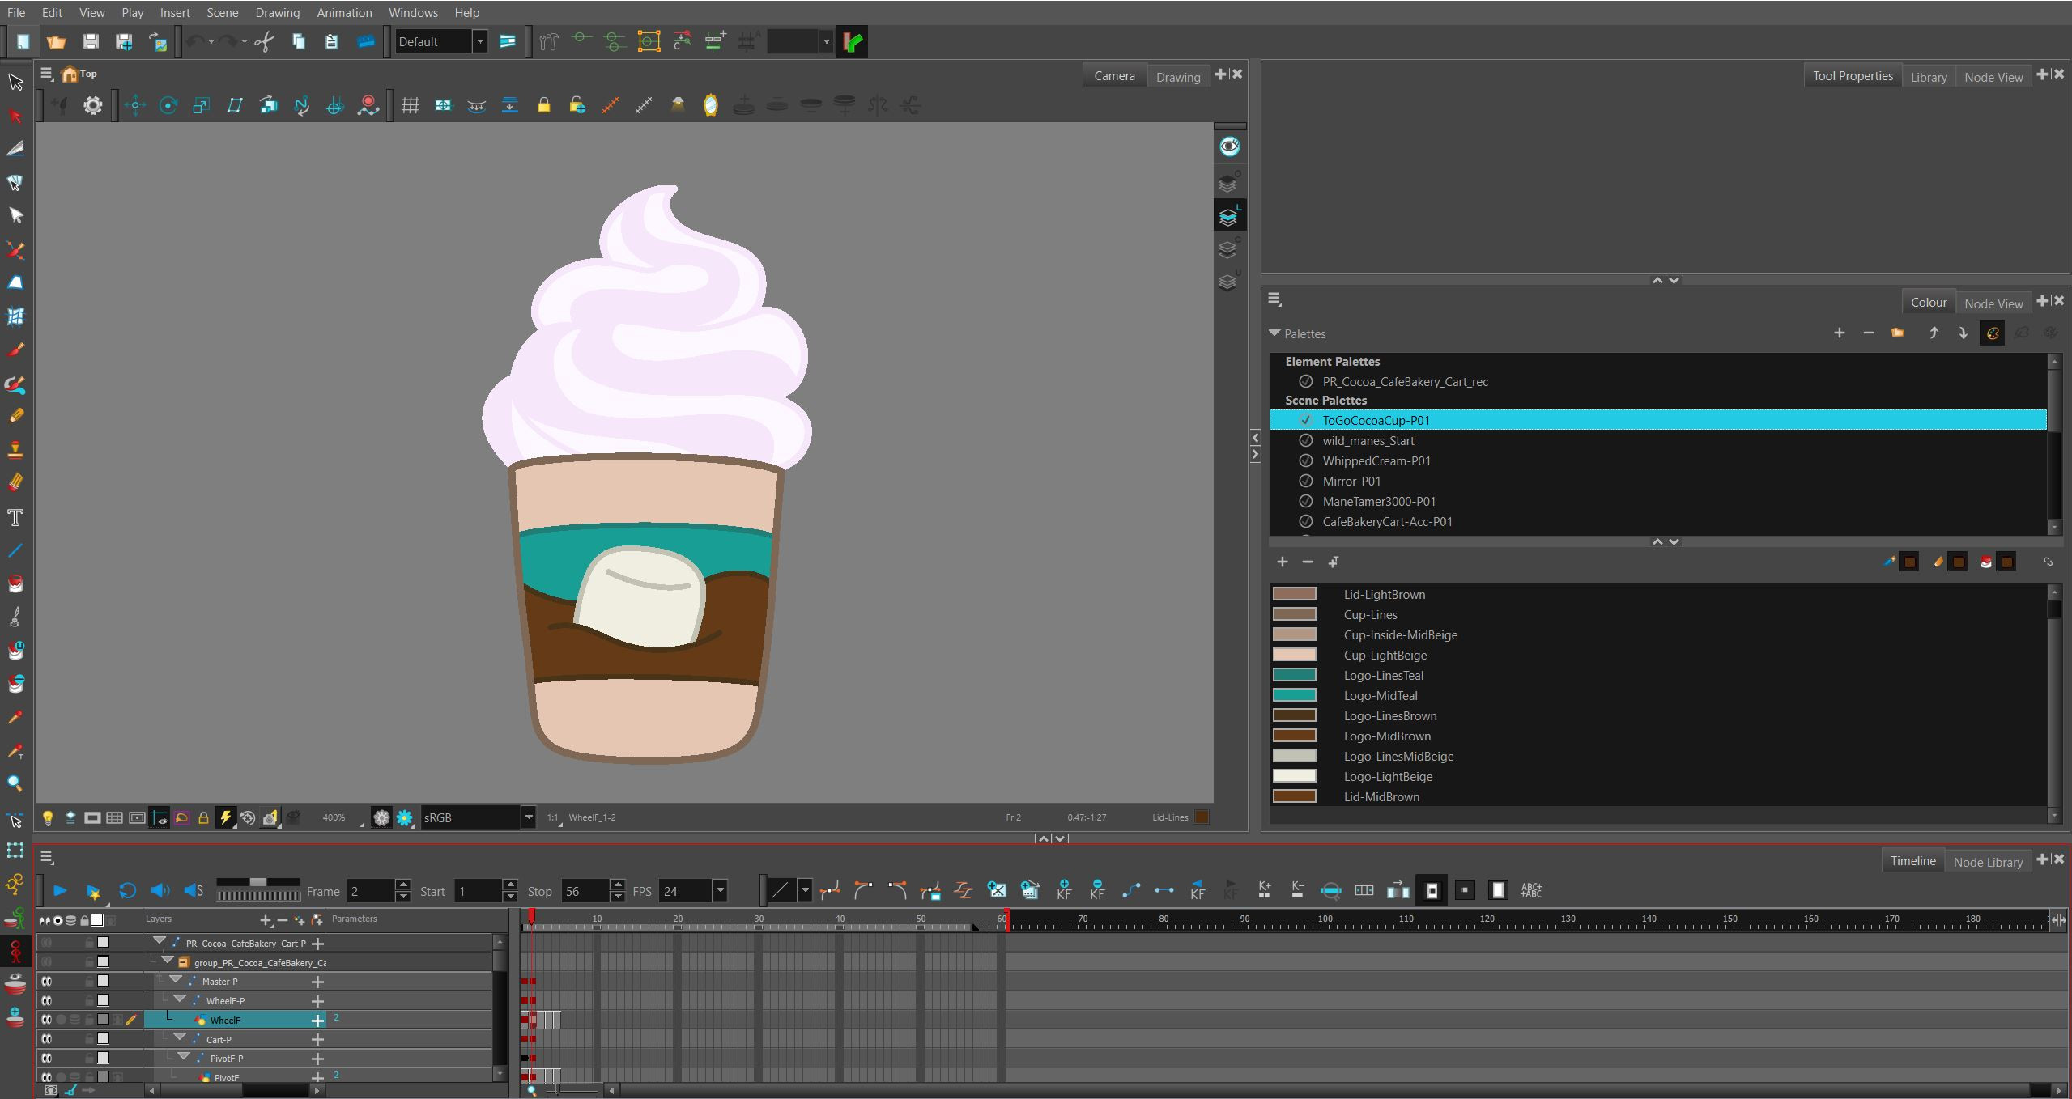Activate the Rotate tool in camera toolbar
The image size is (2072, 1099).
click(168, 105)
